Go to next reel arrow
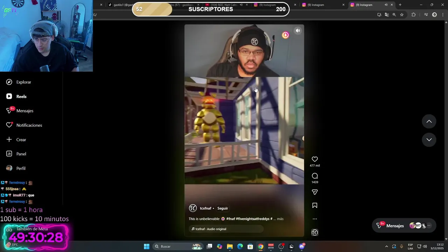The width and height of the screenshot is (448, 252). [x=429, y=140]
